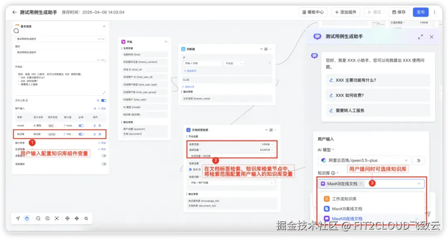
Task: Close the 测试用例生成助手 chat panel
Action: (431, 37)
